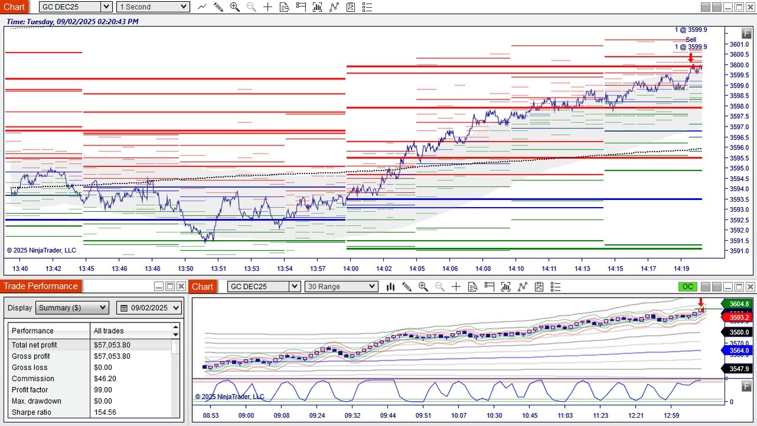Toggle the green OC indicator on lower chart

pos(687,287)
